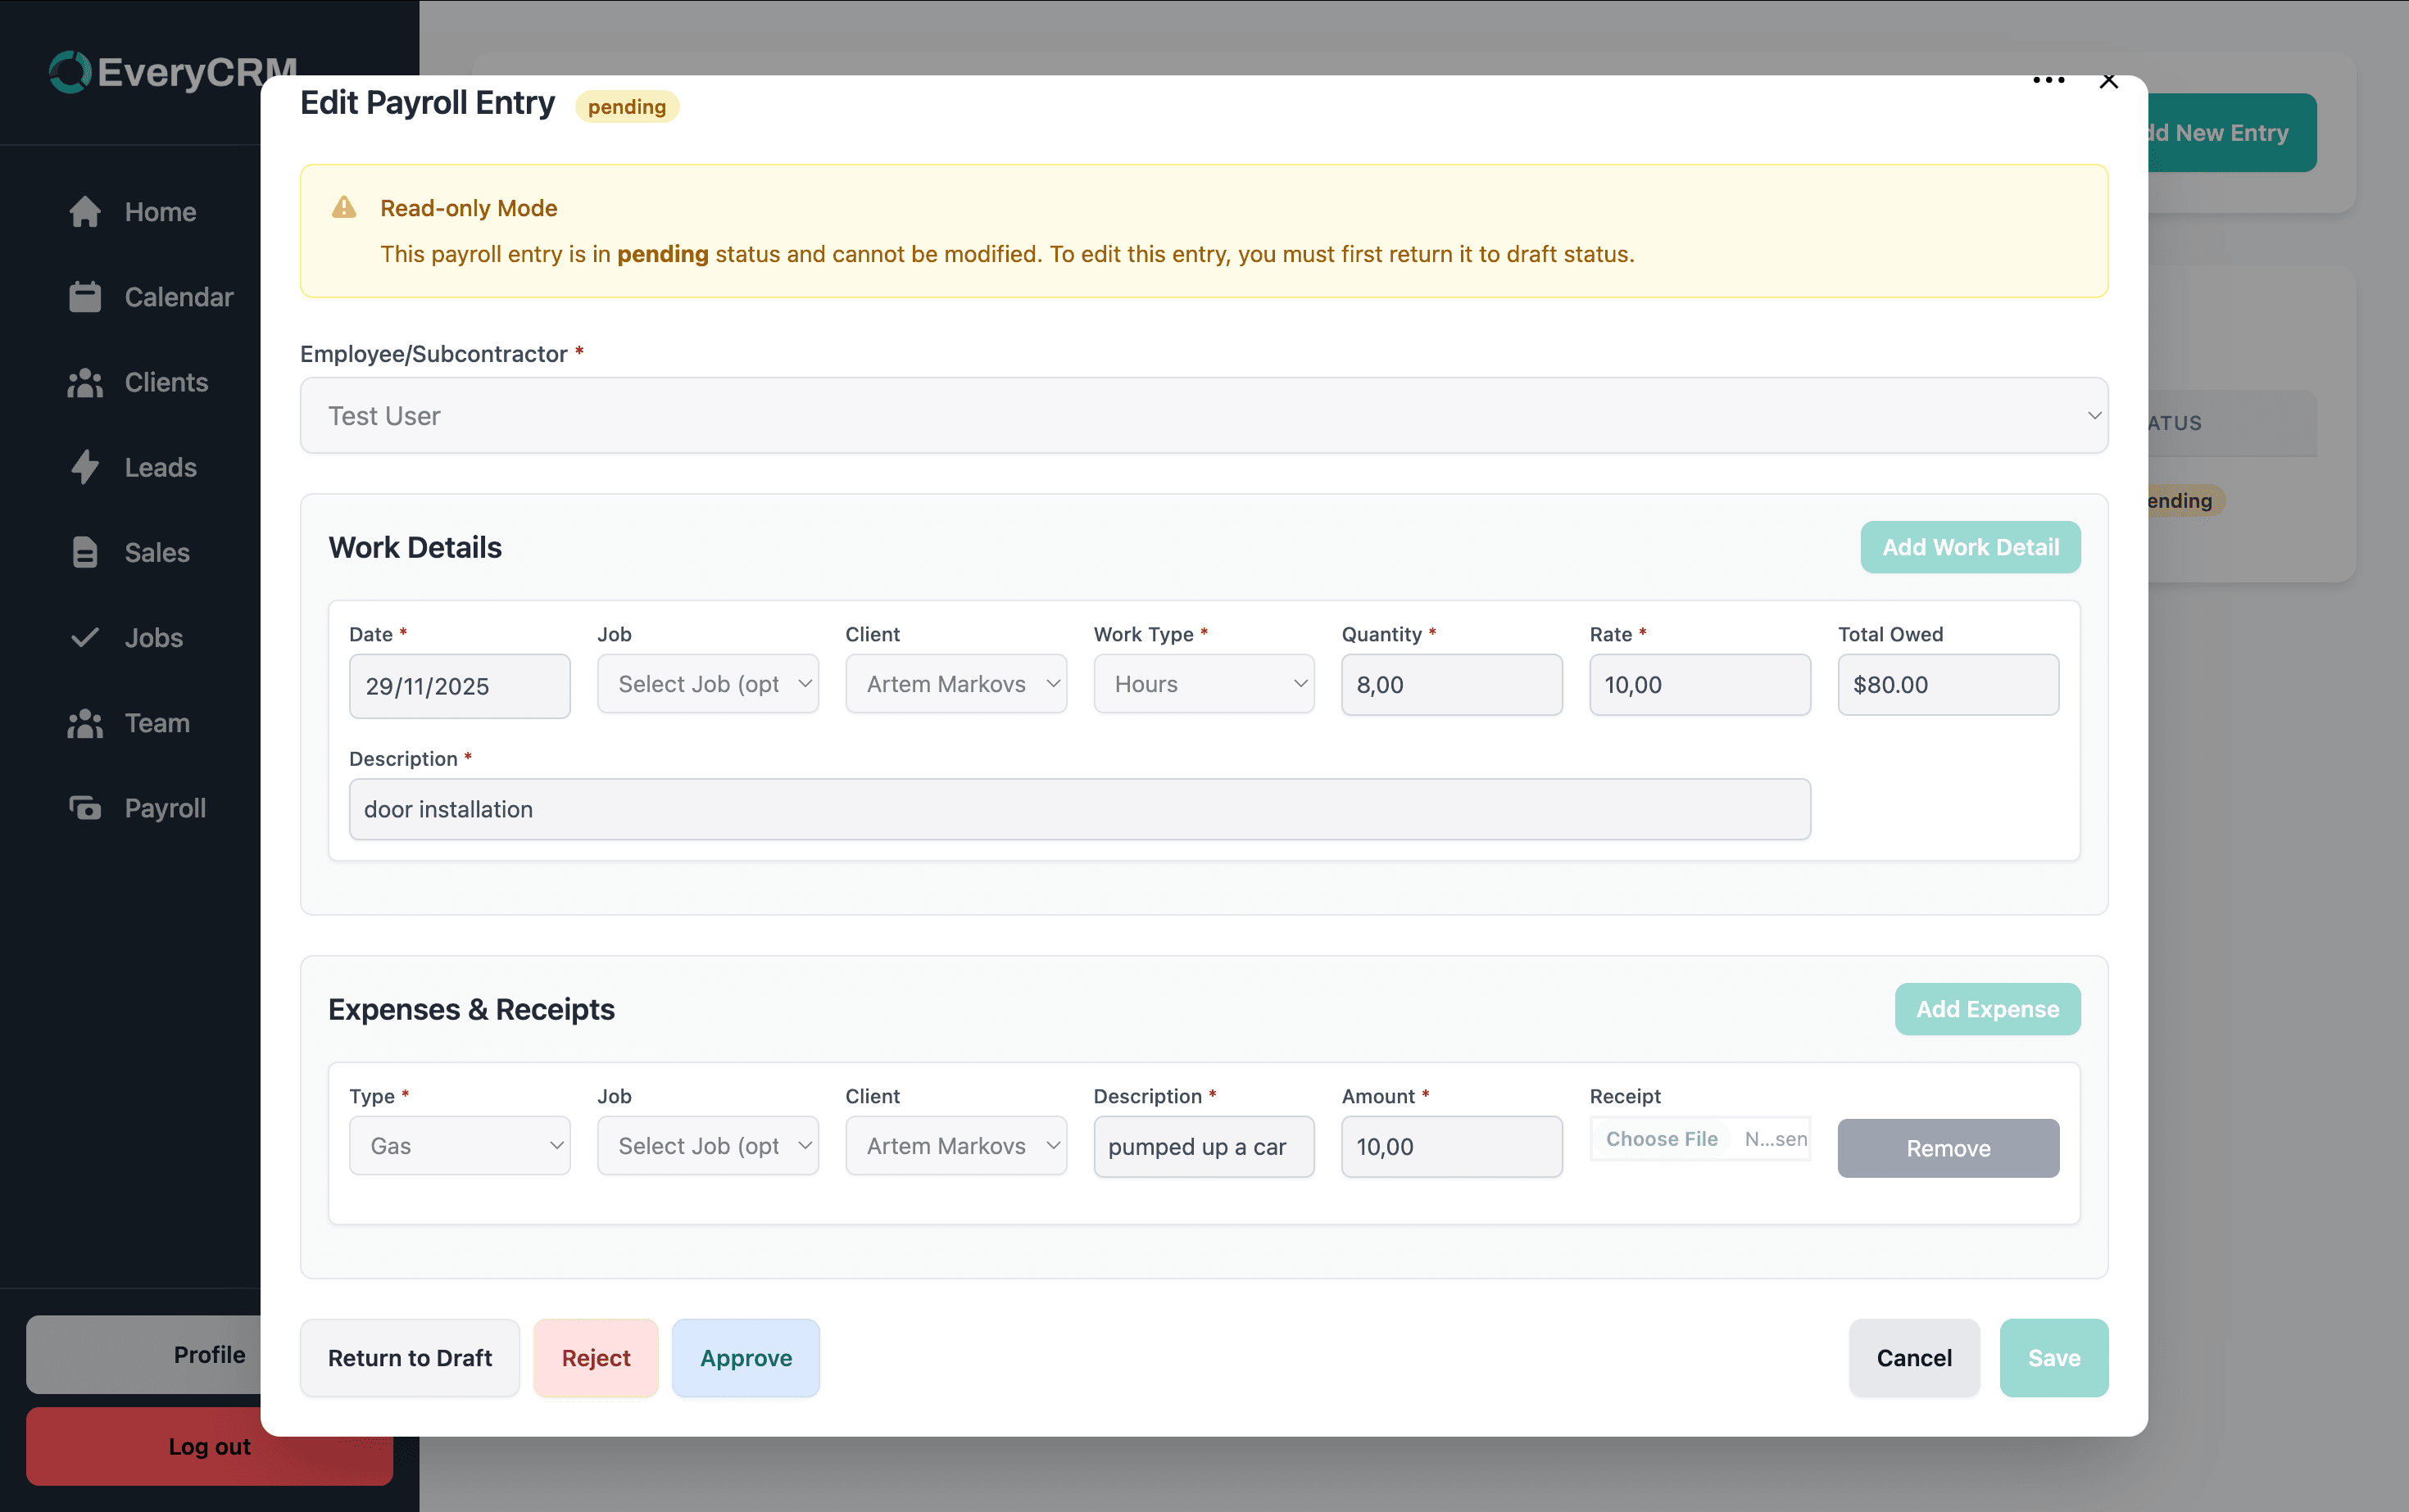Open the Expenses Job dropdown
Image resolution: width=2409 pixels, height=1512 pixels.
click(707, 1146)
